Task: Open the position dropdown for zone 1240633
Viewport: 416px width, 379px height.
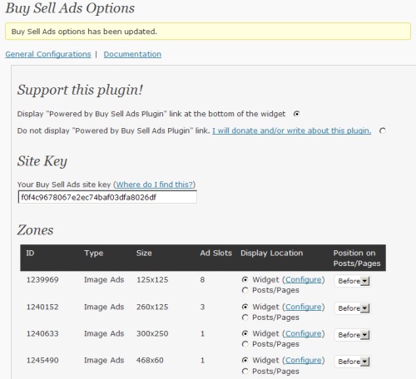Action: point(353,335)
